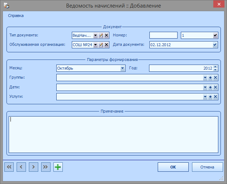227x184 pixels.
Task: Clear the Группы field with X icon
Action: pos(215,78)
